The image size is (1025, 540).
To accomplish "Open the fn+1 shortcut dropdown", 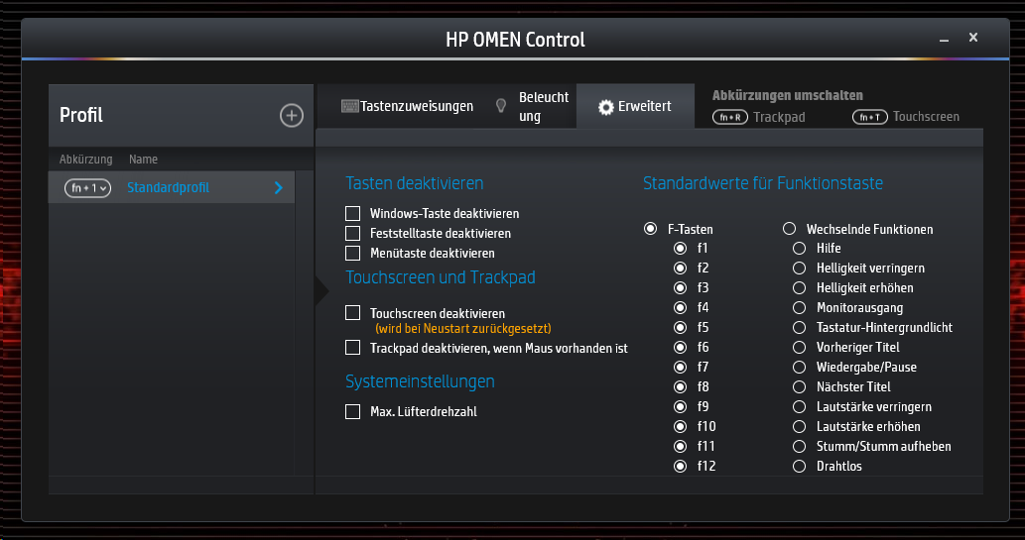I will coord(87,188).
